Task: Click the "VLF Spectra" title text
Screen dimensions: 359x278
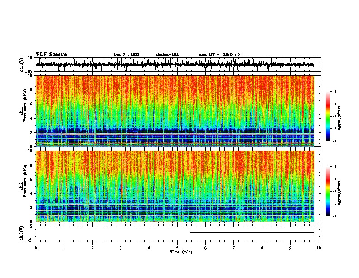Action: tap(51, 55)
